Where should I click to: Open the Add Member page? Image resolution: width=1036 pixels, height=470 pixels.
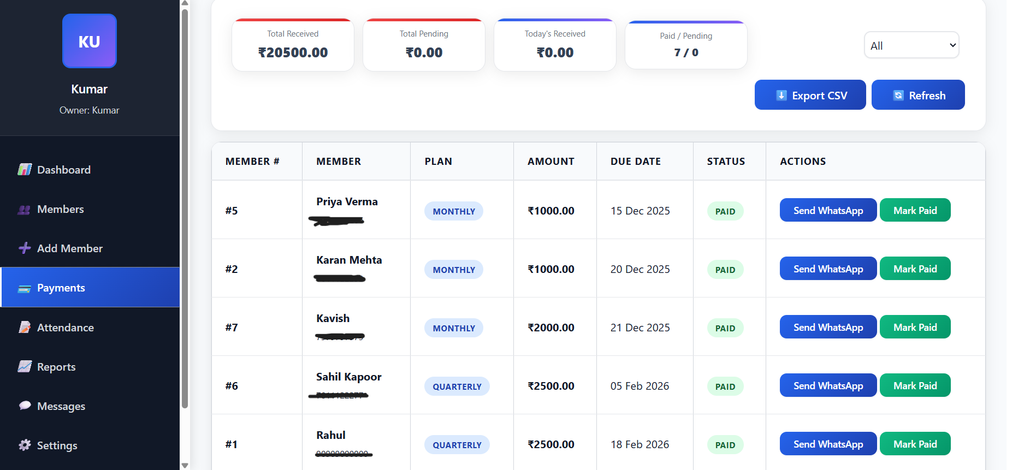pyautogui.click(x=90, y=248)
